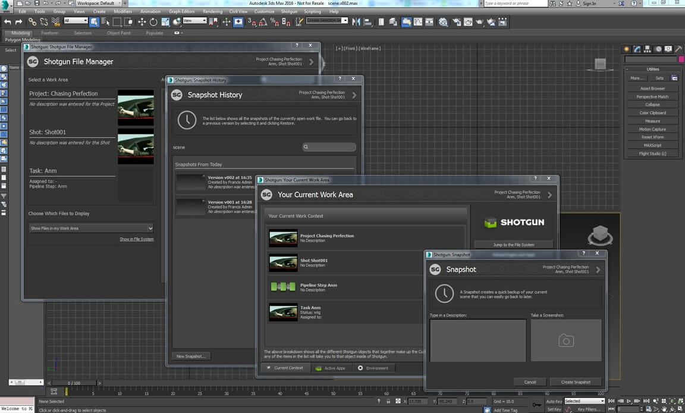Click the magenta object color swatch
Image resolution: width=685 pixels, height=413 pixels.
(680, 60)
